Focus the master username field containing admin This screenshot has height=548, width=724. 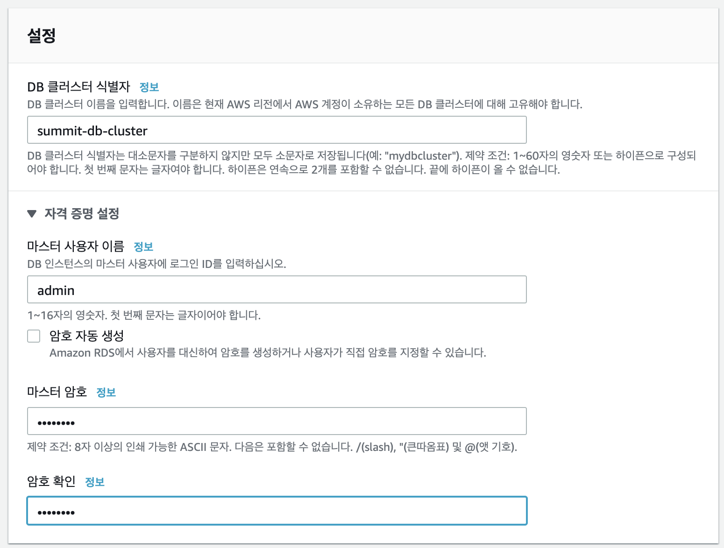point(277,290)
